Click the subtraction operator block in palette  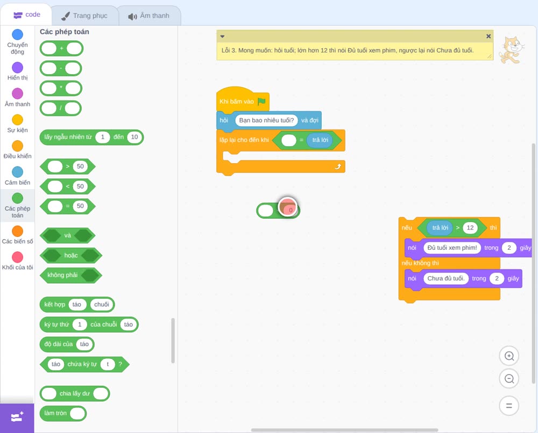point(61,69)
